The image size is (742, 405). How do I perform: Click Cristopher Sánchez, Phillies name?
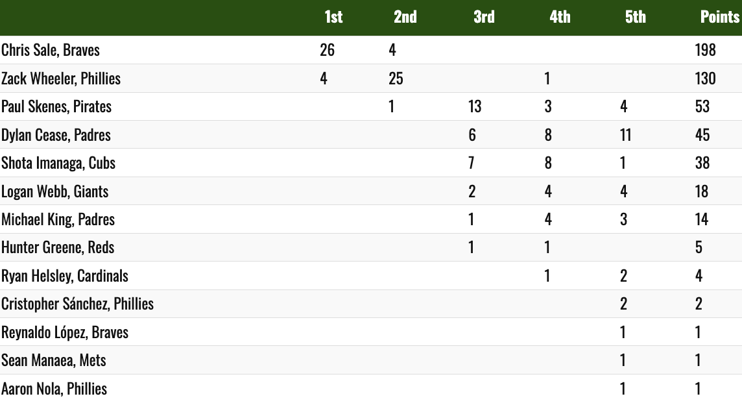coord(78,304)
